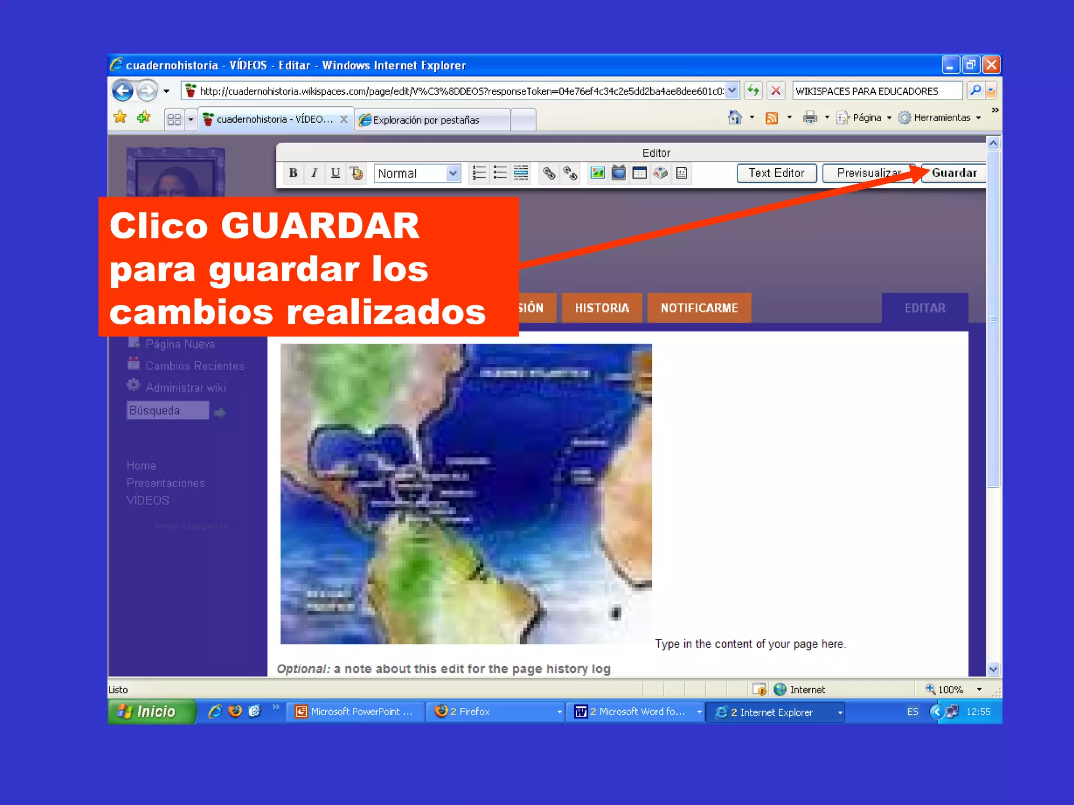
Task: Expand the address bar history dropdown
Action: tap(733, 91)
